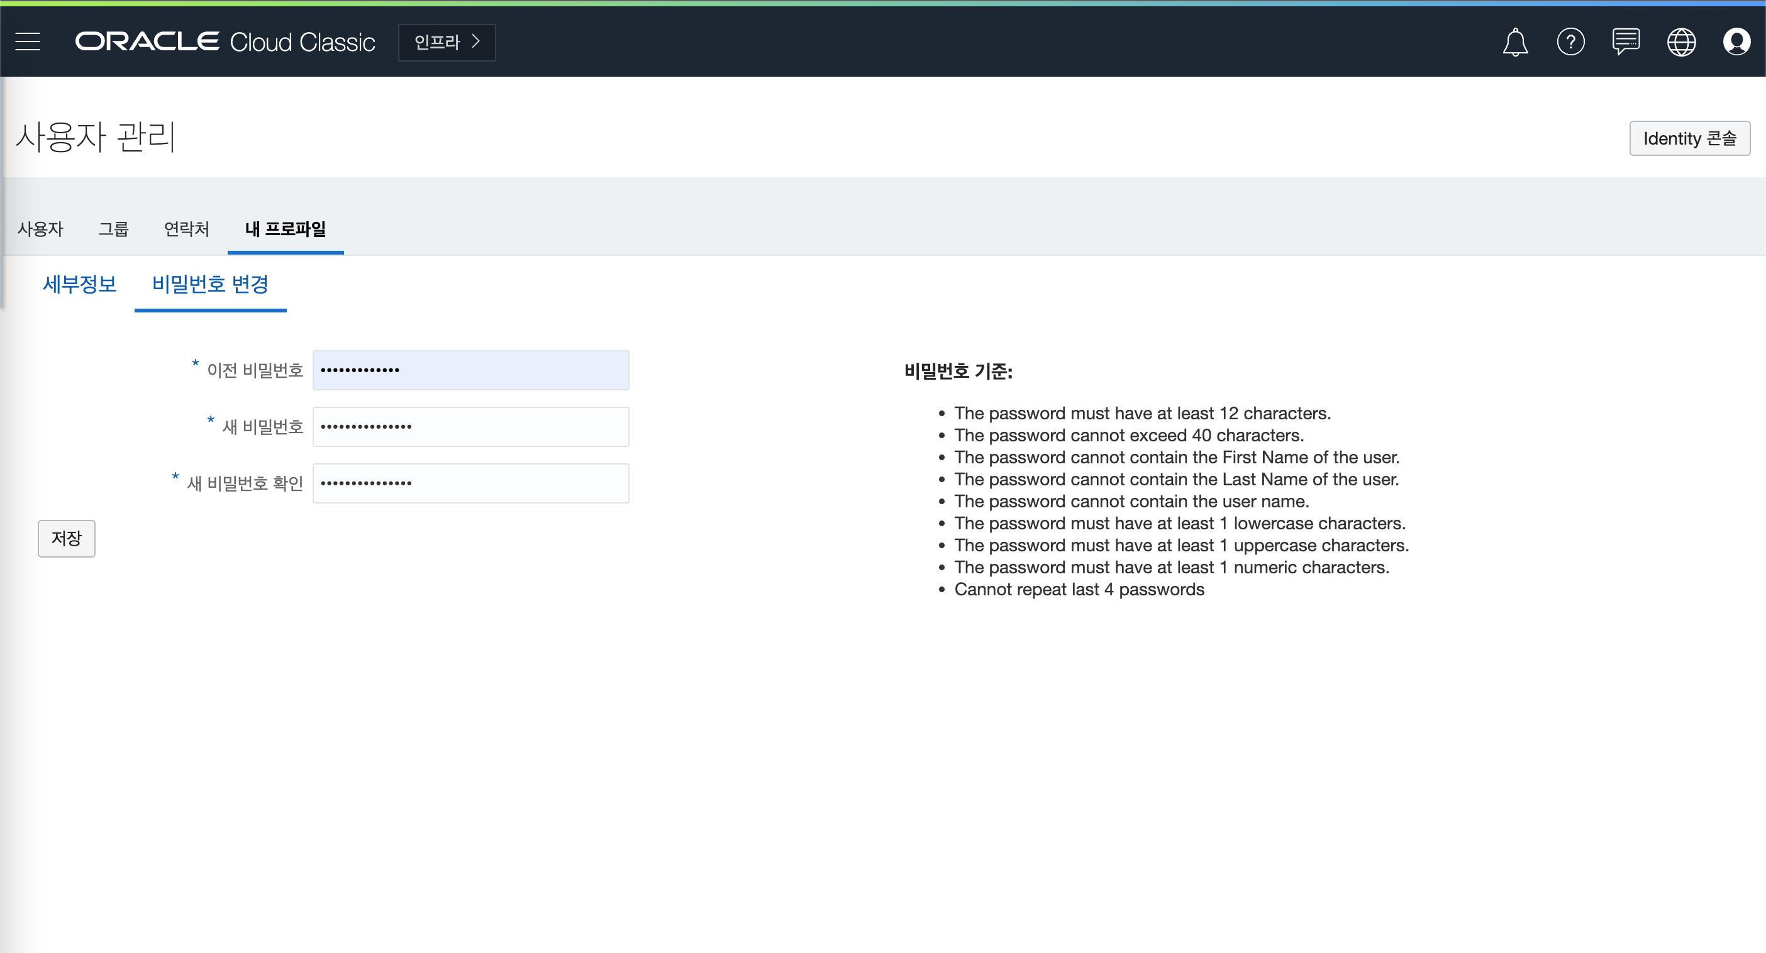The image size is (1766, 953).
Task: Expand the 인프라 service selector
Action: tap(447, 43)
